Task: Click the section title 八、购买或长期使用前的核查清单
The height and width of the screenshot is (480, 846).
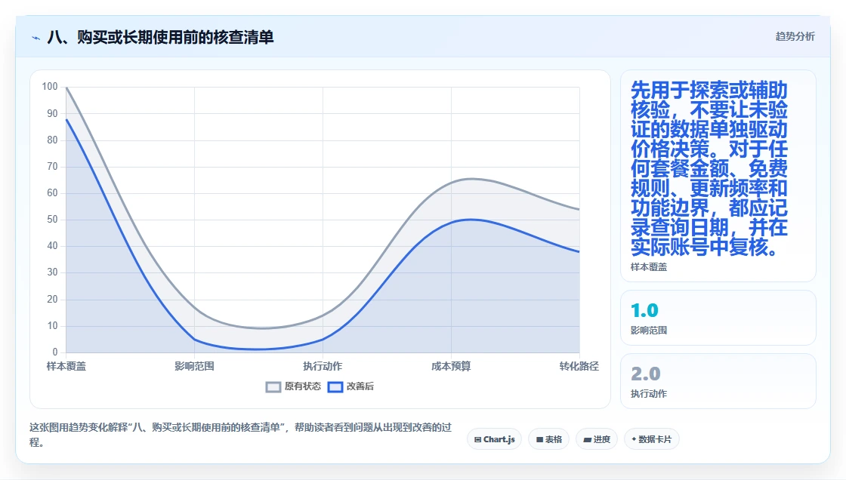Action: [x=160, y=37]
